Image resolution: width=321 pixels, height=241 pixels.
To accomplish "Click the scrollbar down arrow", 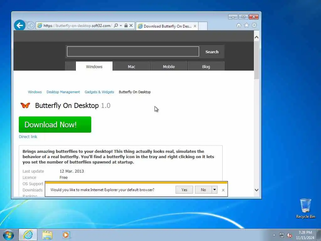I will click(x=256, y=190).
